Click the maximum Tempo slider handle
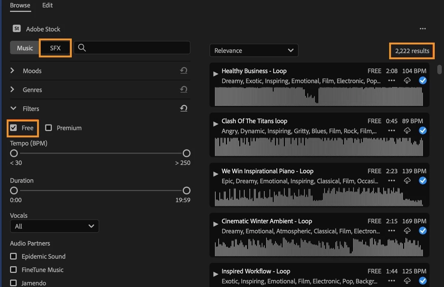The width and height of the screenshot is (444, 287). pos(186,153)
